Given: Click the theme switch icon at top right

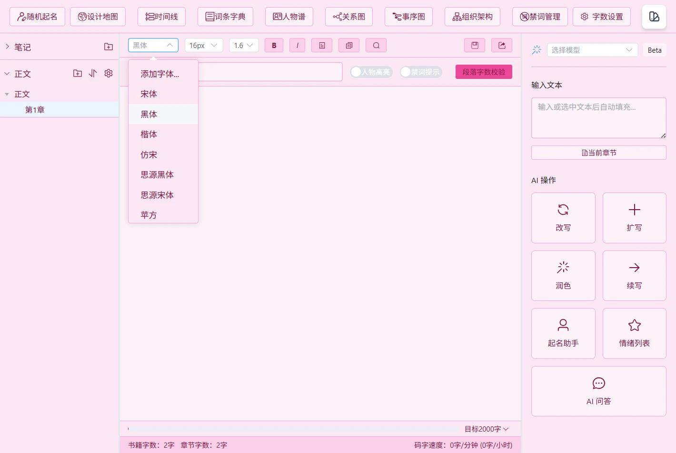Looking at the screenshot, I should point(654,17).
